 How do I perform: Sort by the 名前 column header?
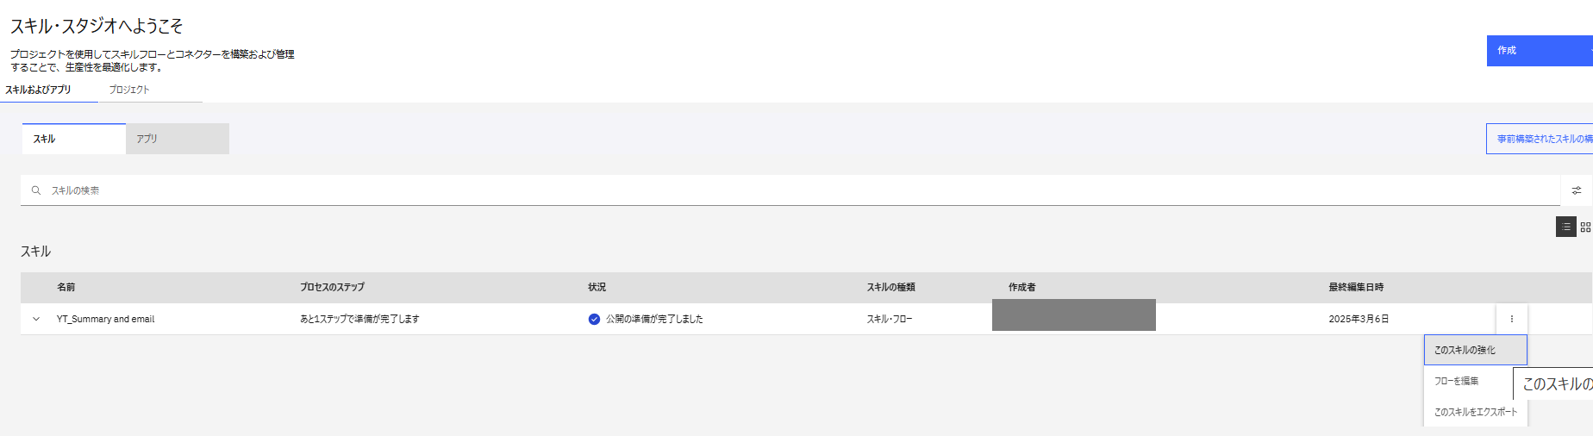tap(66, 287)
